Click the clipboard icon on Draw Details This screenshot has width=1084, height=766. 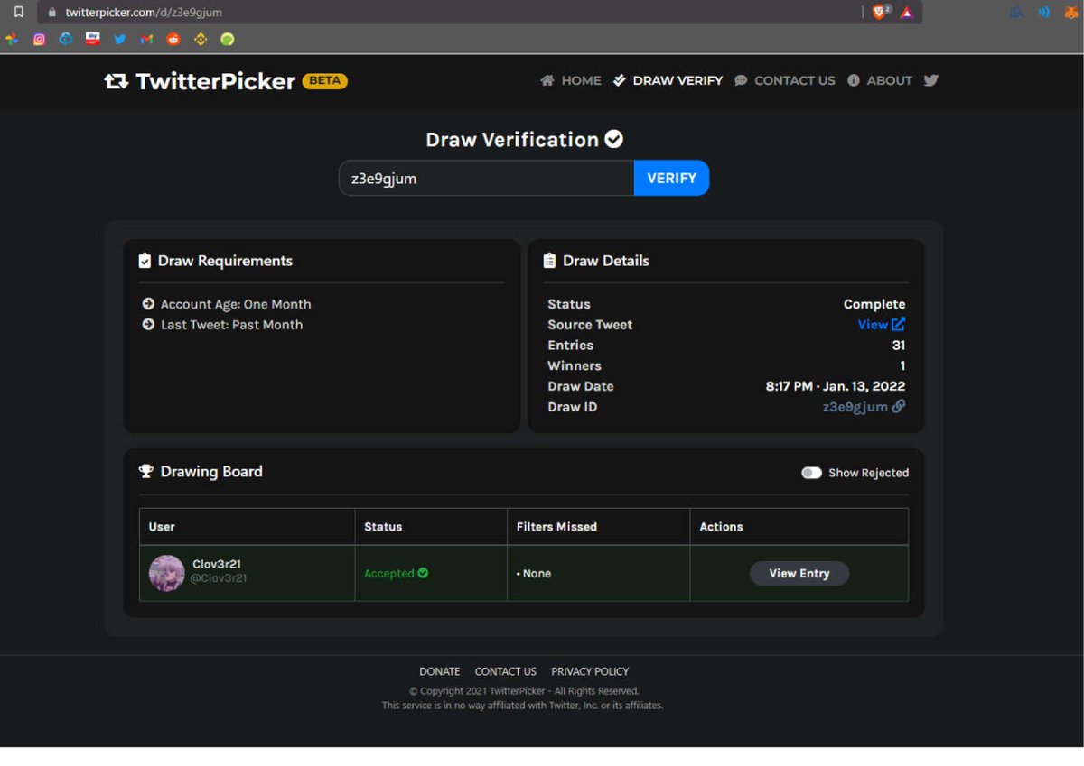[x=549, y=261]
